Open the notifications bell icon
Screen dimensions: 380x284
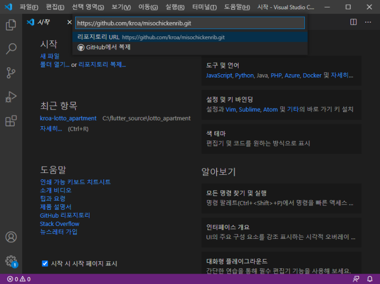[x=370, y=279]
